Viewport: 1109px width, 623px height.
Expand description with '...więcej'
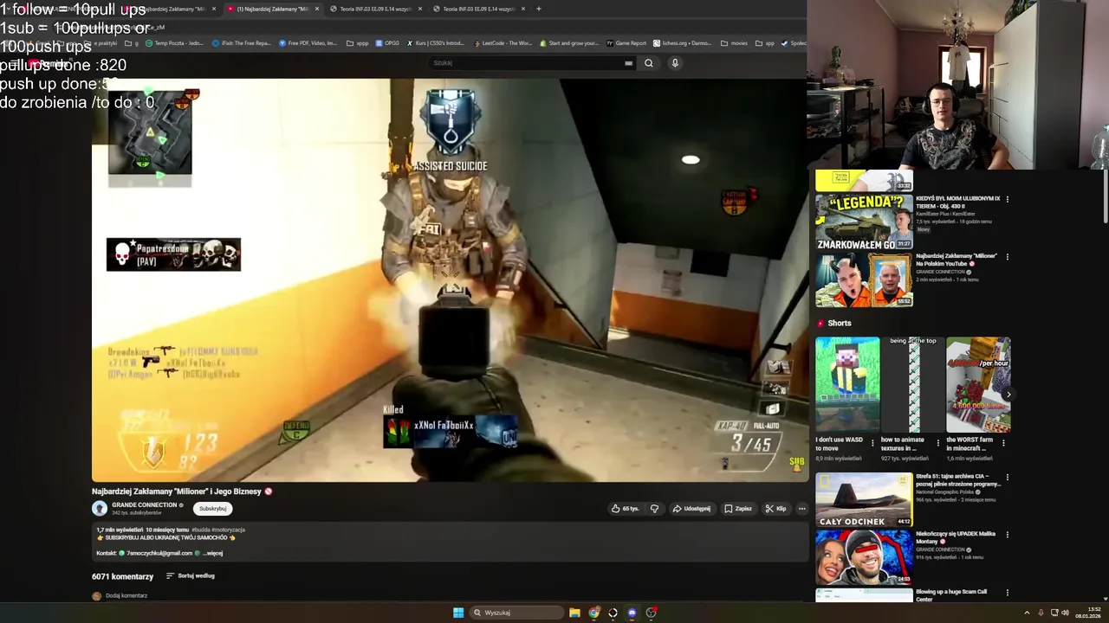[x=213, y=553]
